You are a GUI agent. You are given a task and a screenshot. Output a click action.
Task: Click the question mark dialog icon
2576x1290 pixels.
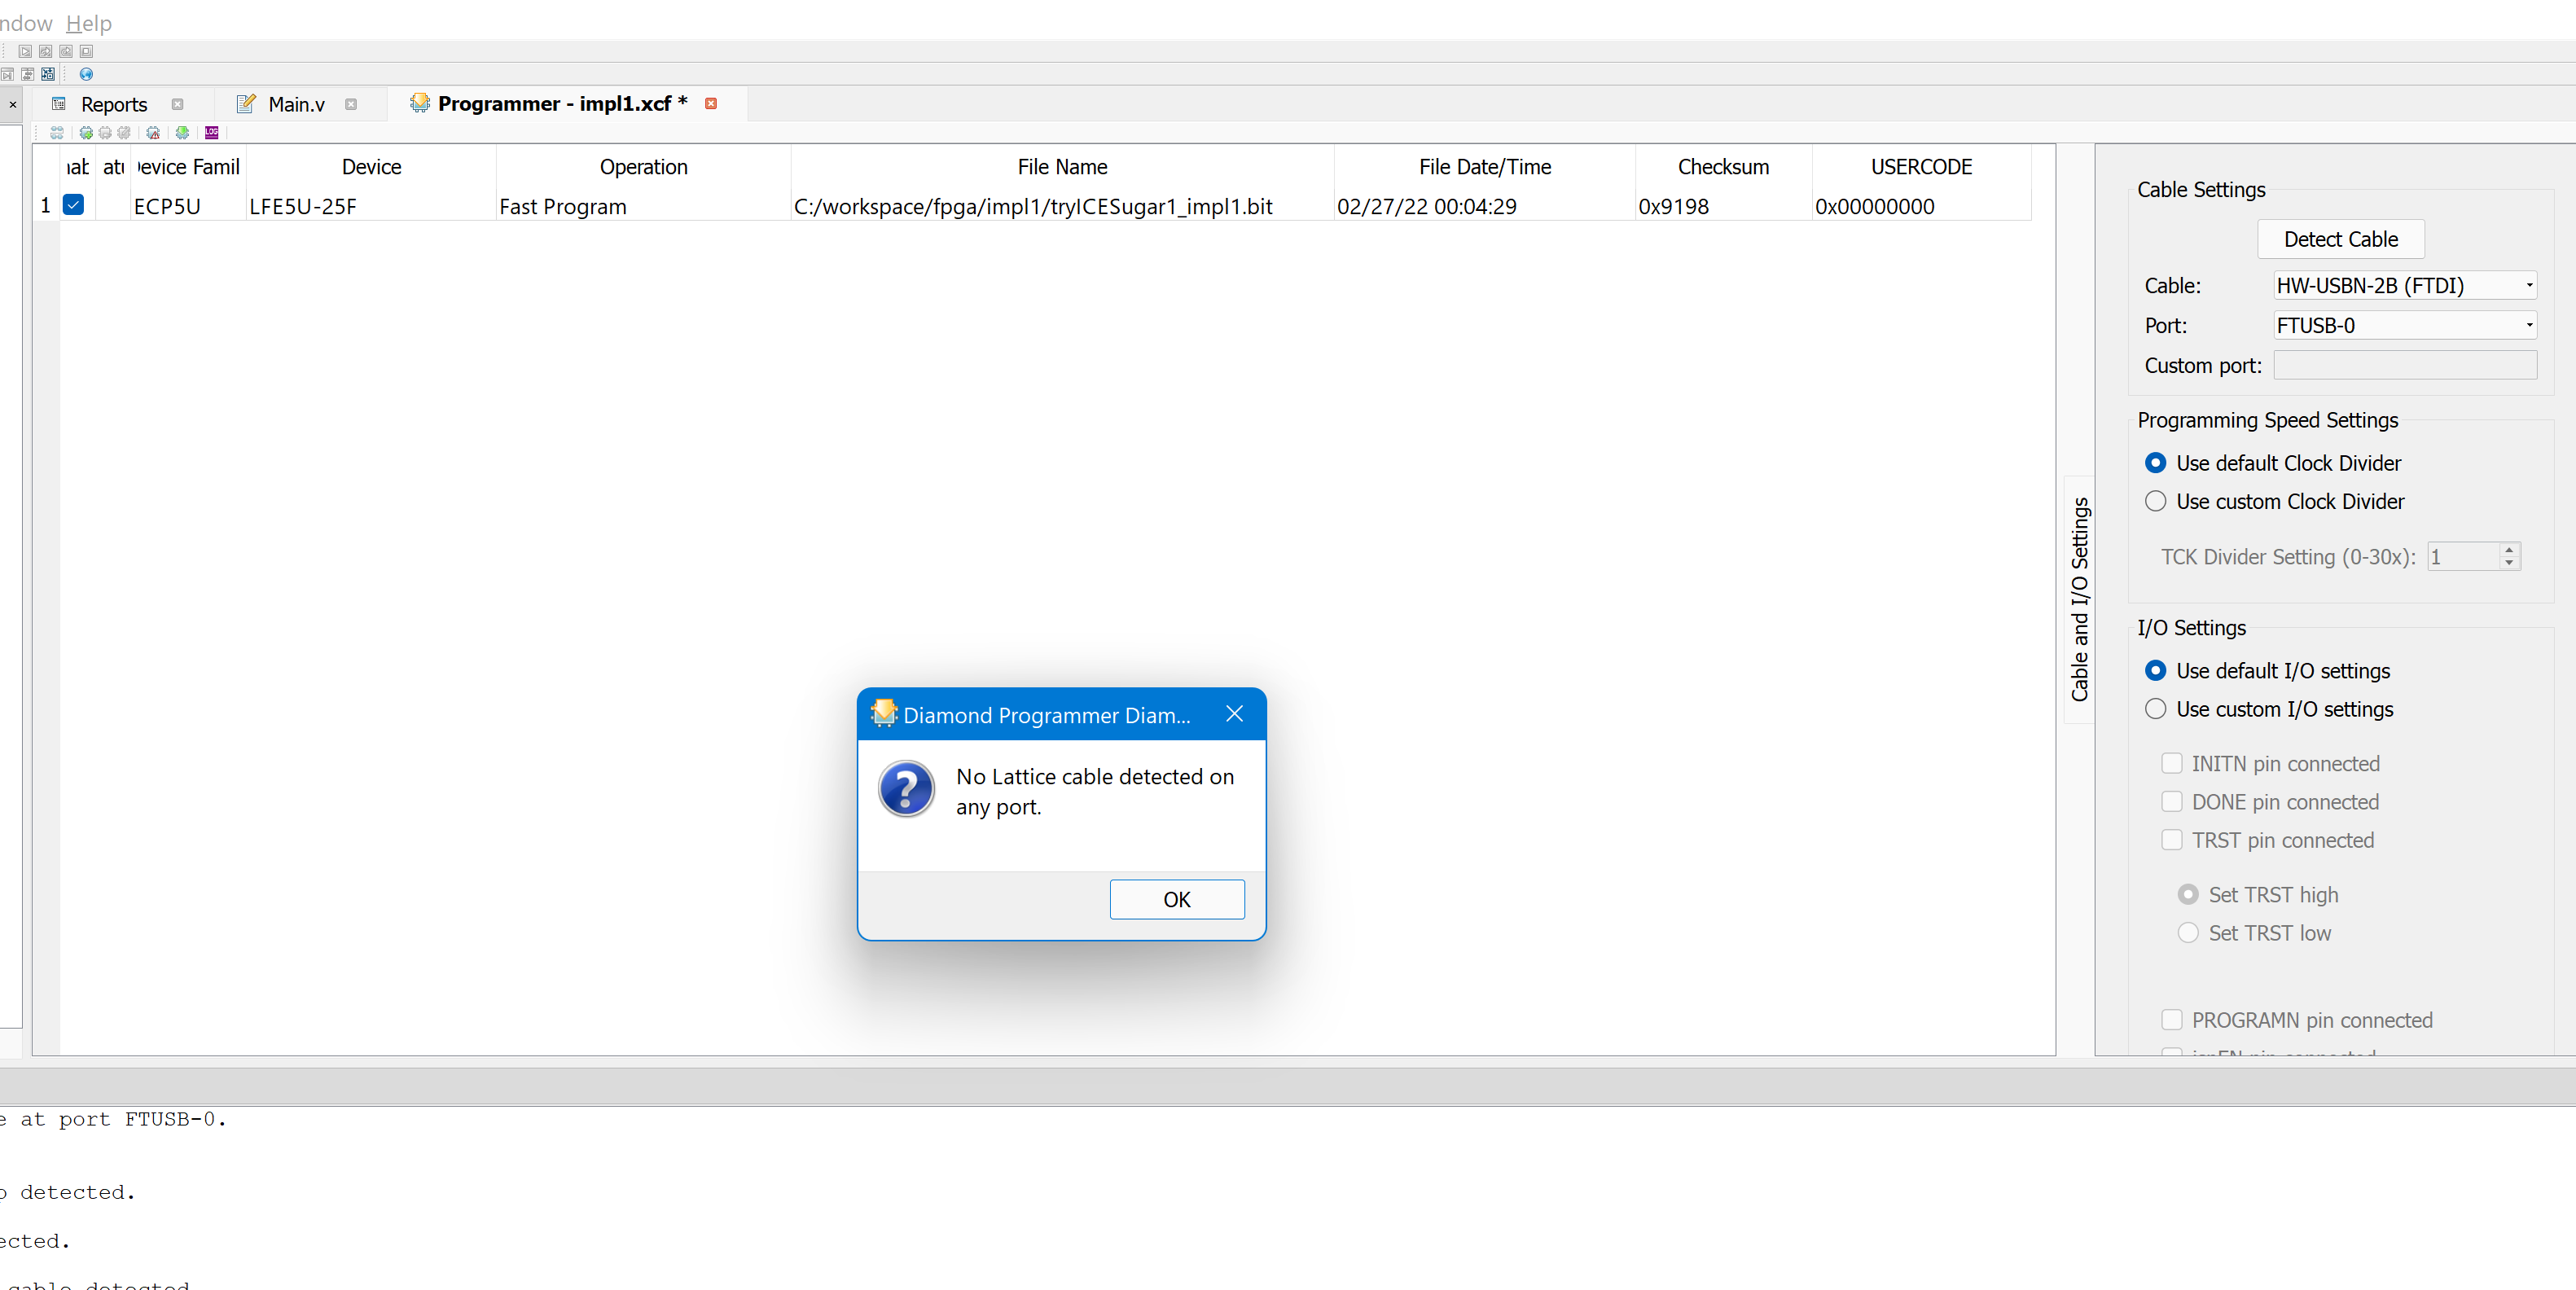click(906, 790)
